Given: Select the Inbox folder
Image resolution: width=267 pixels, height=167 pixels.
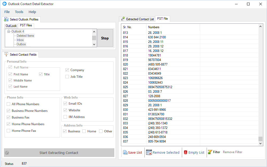Looking at the screenshot, I should (x=20, y=40).
